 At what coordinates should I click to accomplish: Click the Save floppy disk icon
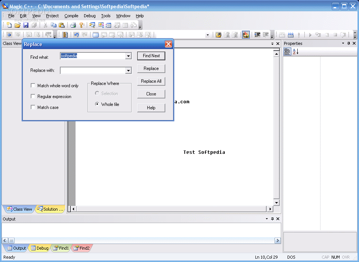coord(26,25)
